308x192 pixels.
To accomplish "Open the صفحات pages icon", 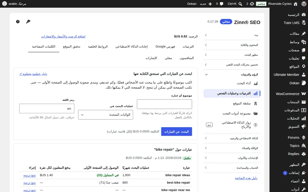I will click(x=304, y=50).
